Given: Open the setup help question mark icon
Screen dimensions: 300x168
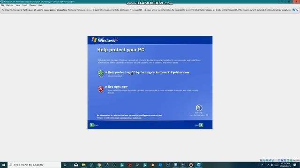Looking at the screenshot, I should [199, 108].
